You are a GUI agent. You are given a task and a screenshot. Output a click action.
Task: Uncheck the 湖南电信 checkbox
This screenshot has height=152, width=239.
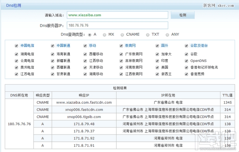pyautogui.click(x=16, y=54)
